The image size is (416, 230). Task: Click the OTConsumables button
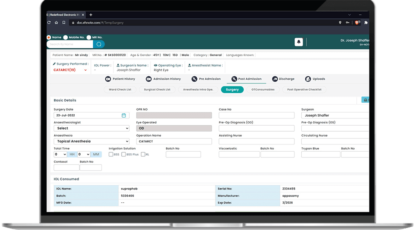263,89
